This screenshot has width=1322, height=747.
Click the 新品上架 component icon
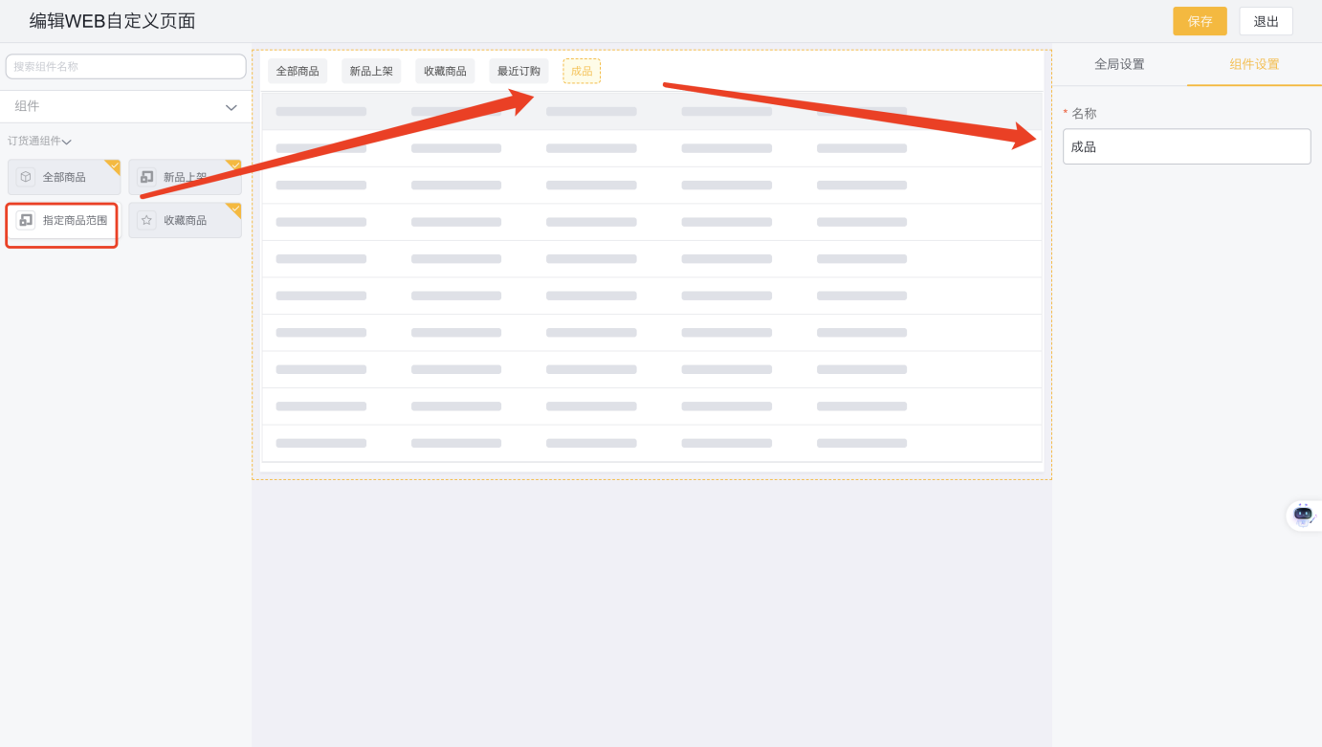pos(146,177)
